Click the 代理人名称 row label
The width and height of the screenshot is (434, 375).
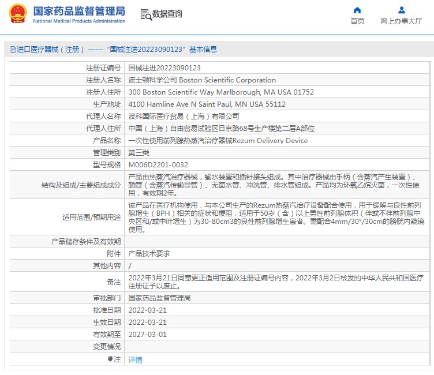click(103, 117)
